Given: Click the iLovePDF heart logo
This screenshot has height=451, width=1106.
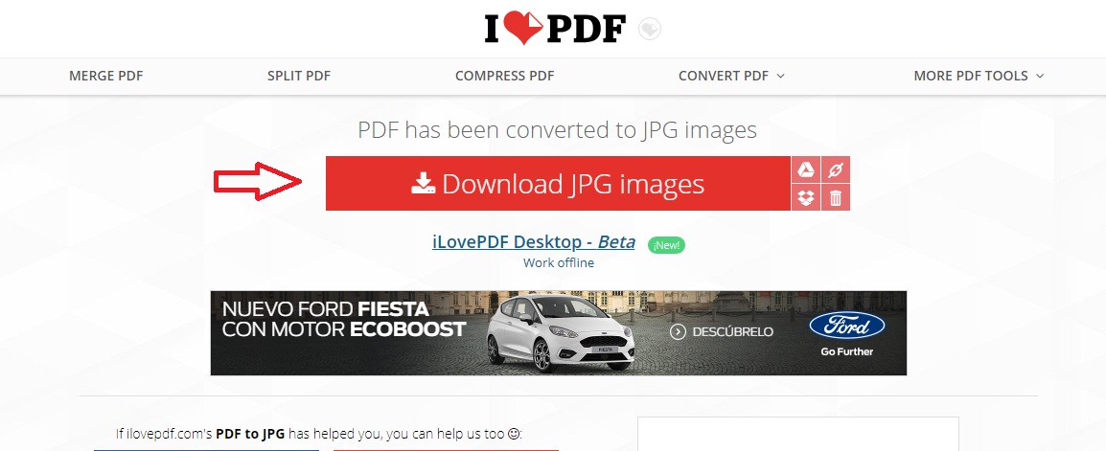Looking at the screenshot, I should coord(554,29).
